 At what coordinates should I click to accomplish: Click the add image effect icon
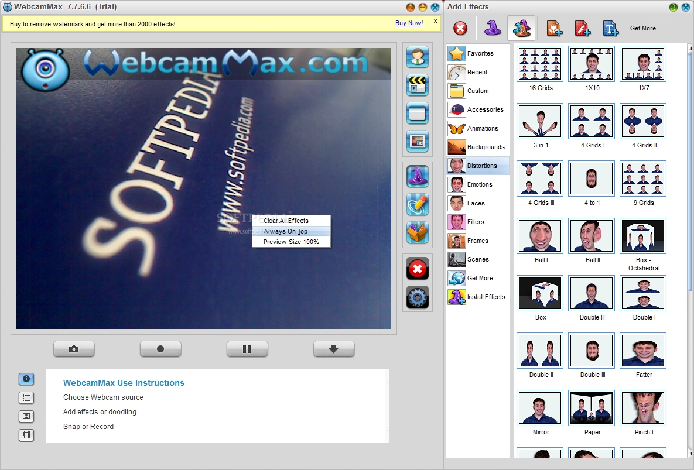coord(554,28)
